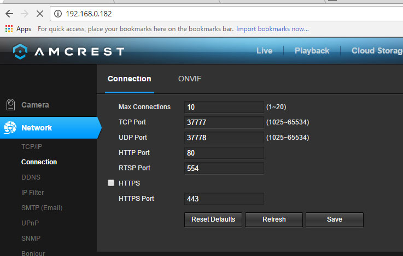This screenshot has height=256, width=403.
Task: Open SMTP (Email) settings
Action: coord(42,208)
